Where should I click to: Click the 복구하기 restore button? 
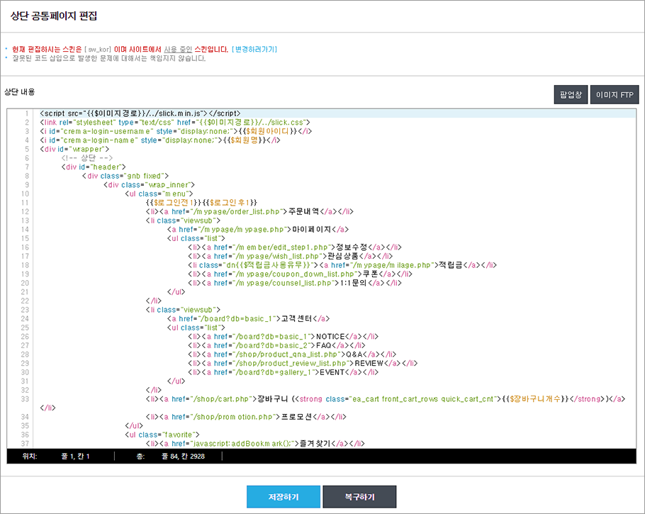(x=359, y=497)
